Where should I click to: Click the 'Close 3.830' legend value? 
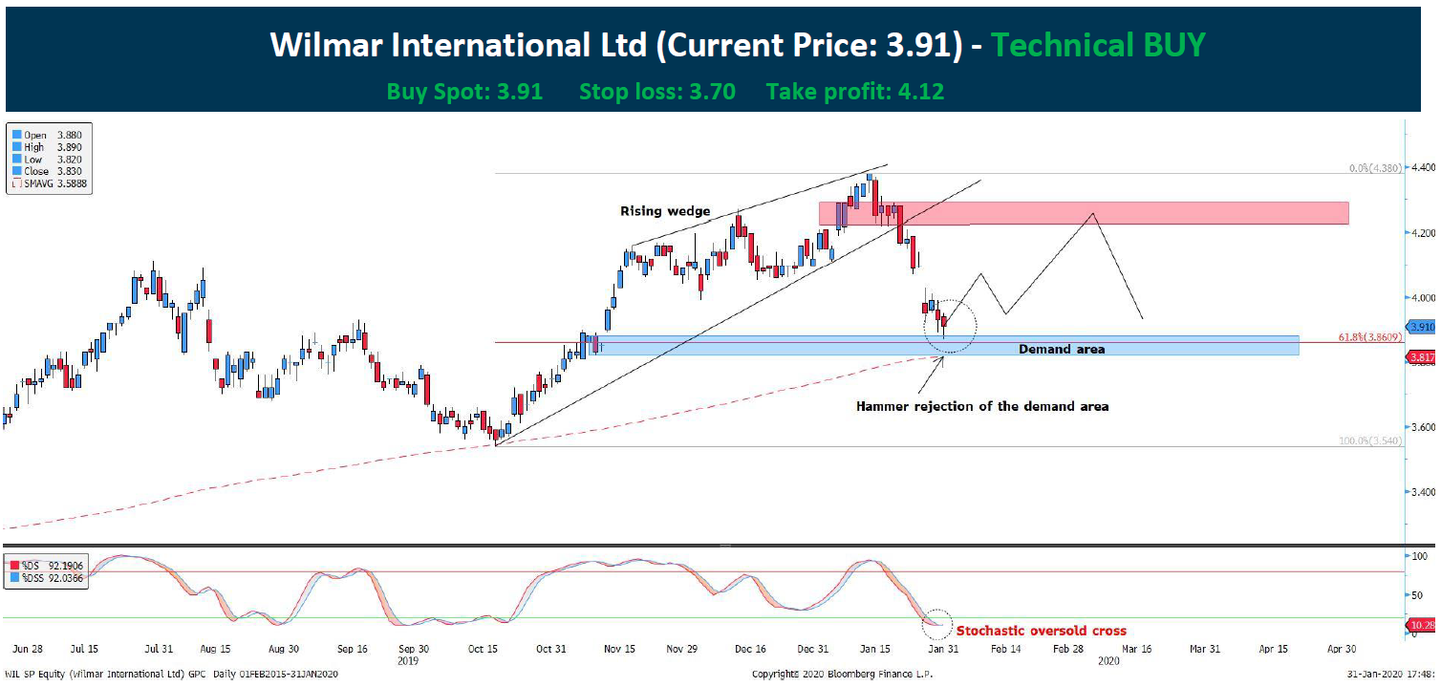click(x=54, y=172)
